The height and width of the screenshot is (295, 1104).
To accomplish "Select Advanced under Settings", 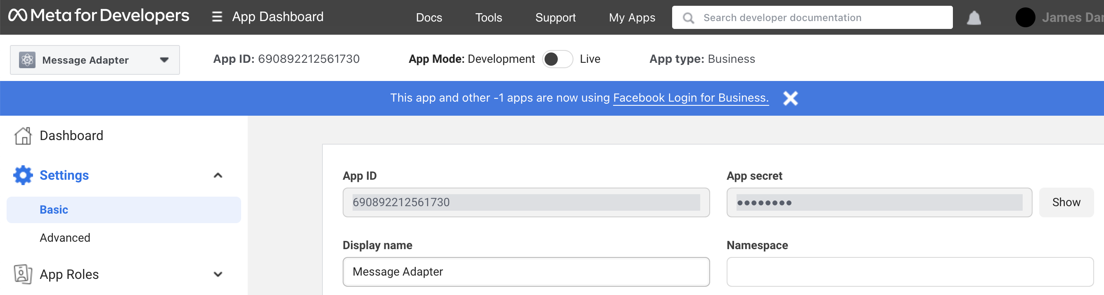I will tap(65, 238).
